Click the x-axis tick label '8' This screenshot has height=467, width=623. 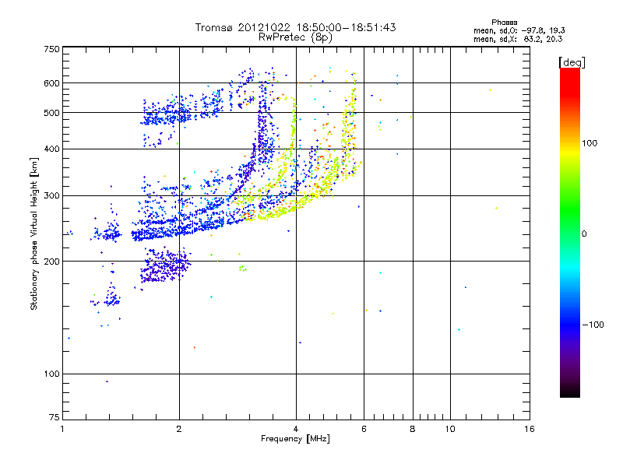click(413, 429)
